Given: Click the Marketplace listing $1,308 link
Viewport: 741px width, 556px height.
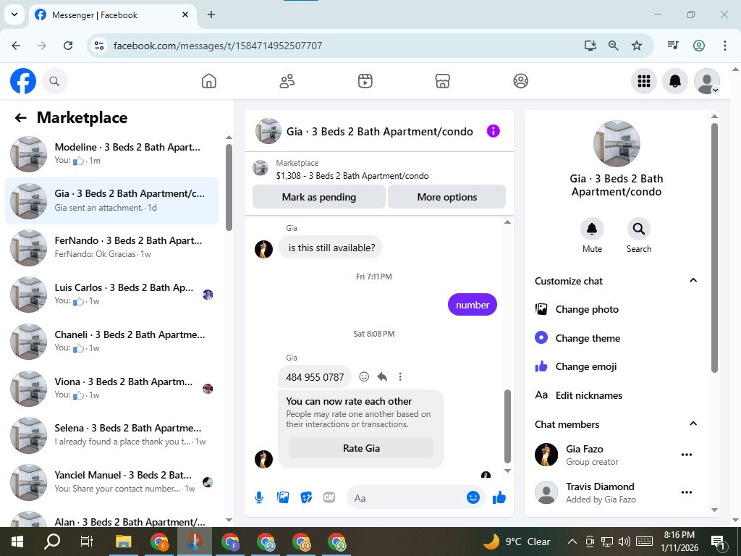Looking at the screenshot, I should point(352,176).
